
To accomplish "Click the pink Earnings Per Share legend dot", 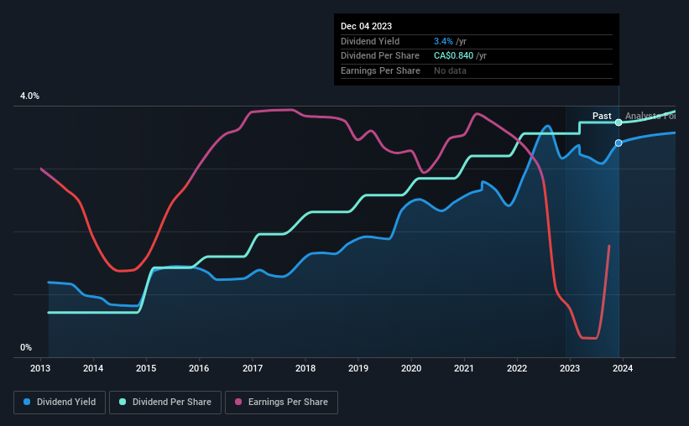I will pos(238,402).
